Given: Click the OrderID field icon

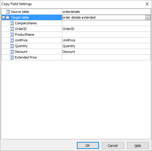Looking at the screenshot, I should click(12, 29).
